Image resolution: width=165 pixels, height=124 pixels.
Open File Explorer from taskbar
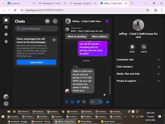[x=9, y=111]
